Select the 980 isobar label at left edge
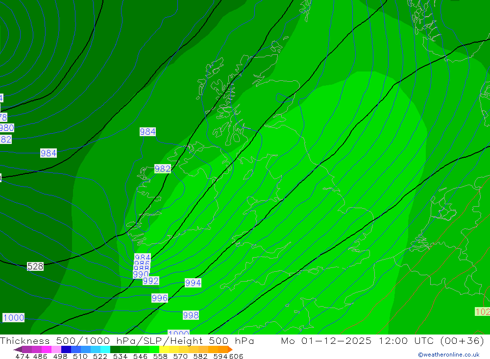This screenshot has height=359, width=490. [x=7, y=127]
